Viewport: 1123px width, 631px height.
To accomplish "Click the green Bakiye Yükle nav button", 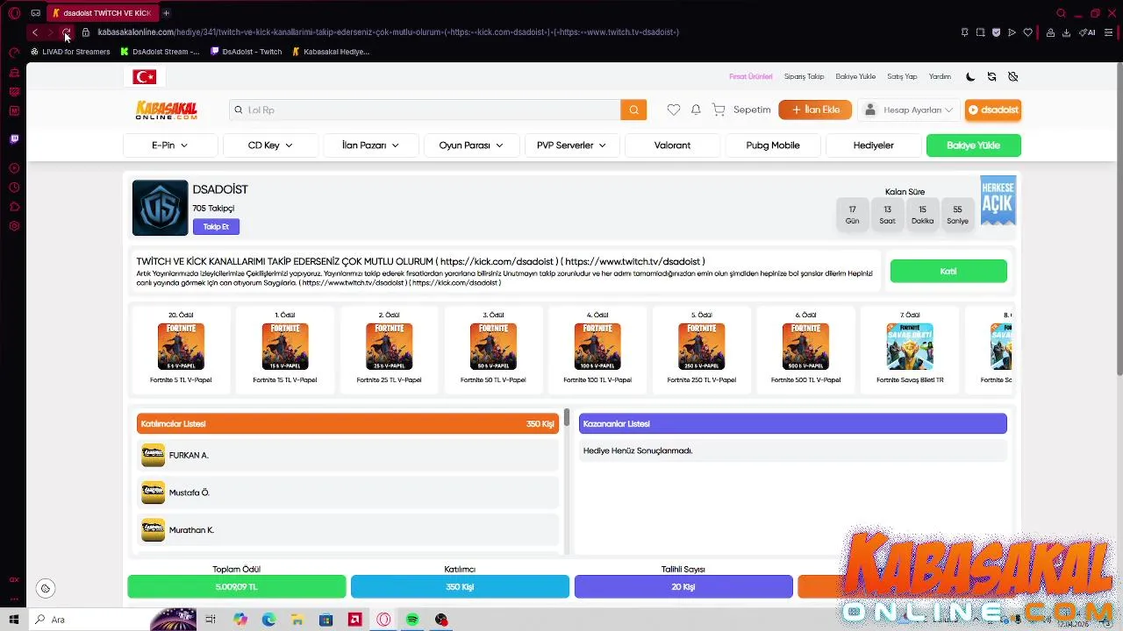I will [x=974, y=145].
